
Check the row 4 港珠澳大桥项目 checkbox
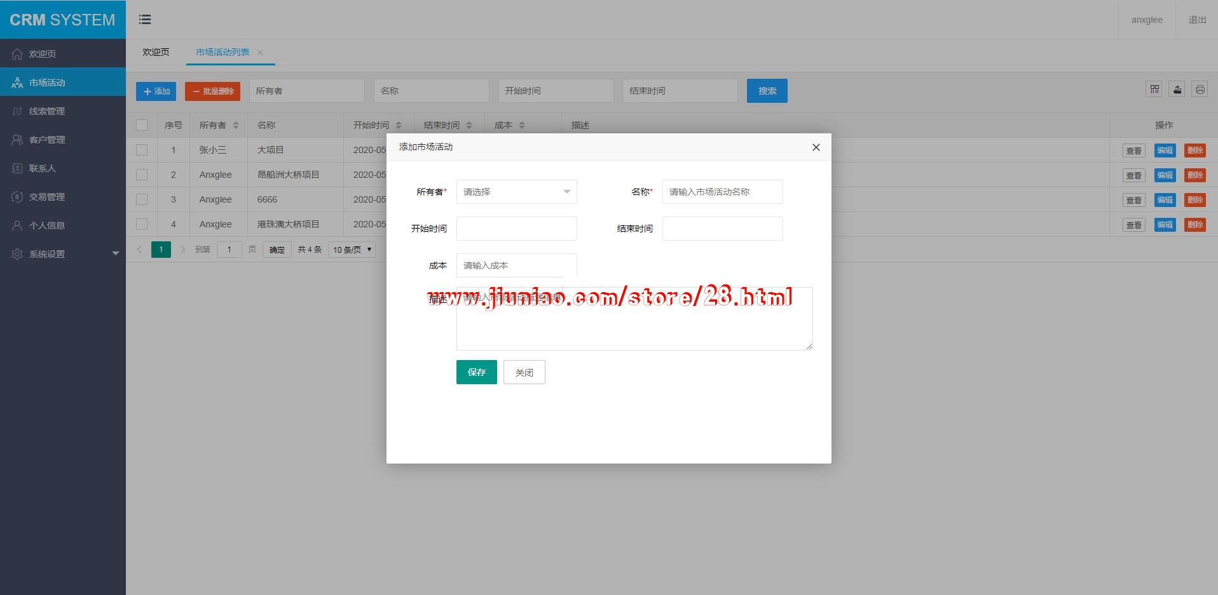(142, 224)
